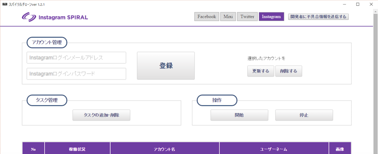Switch to the Twitter tab
378x154 pixels.
[x=247, y=17]
